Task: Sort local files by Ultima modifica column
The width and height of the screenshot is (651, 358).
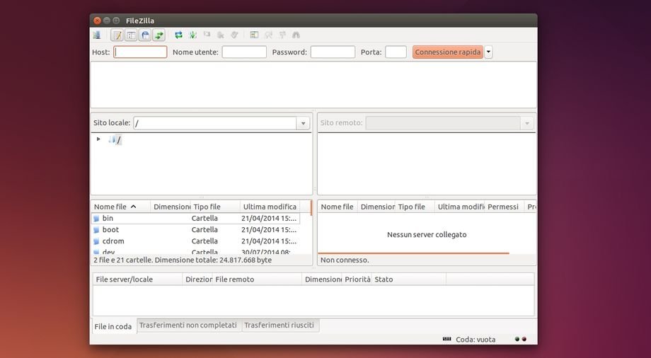Action: pos(270,207)
